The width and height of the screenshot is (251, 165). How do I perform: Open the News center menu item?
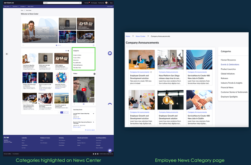coord(30,7)
